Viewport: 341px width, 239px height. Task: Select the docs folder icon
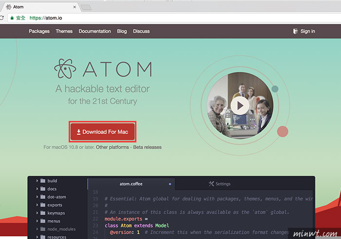point(43,189)
